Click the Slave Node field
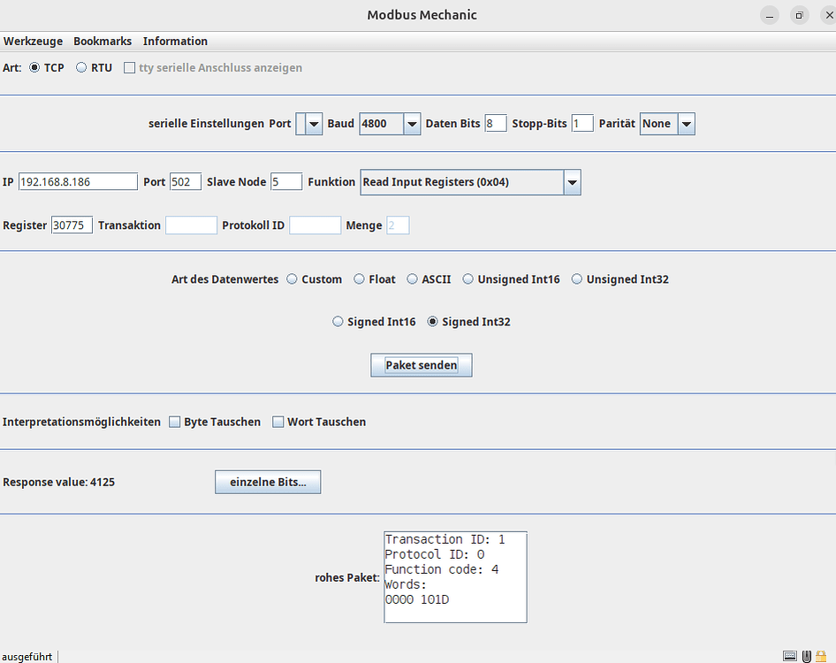Image resolution: width=836 pixels, height=663 pixels. [x=286, y=182]
